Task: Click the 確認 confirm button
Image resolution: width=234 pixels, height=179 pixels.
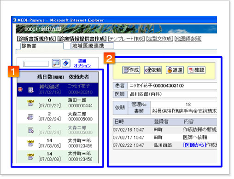Action: click(197, 70)
